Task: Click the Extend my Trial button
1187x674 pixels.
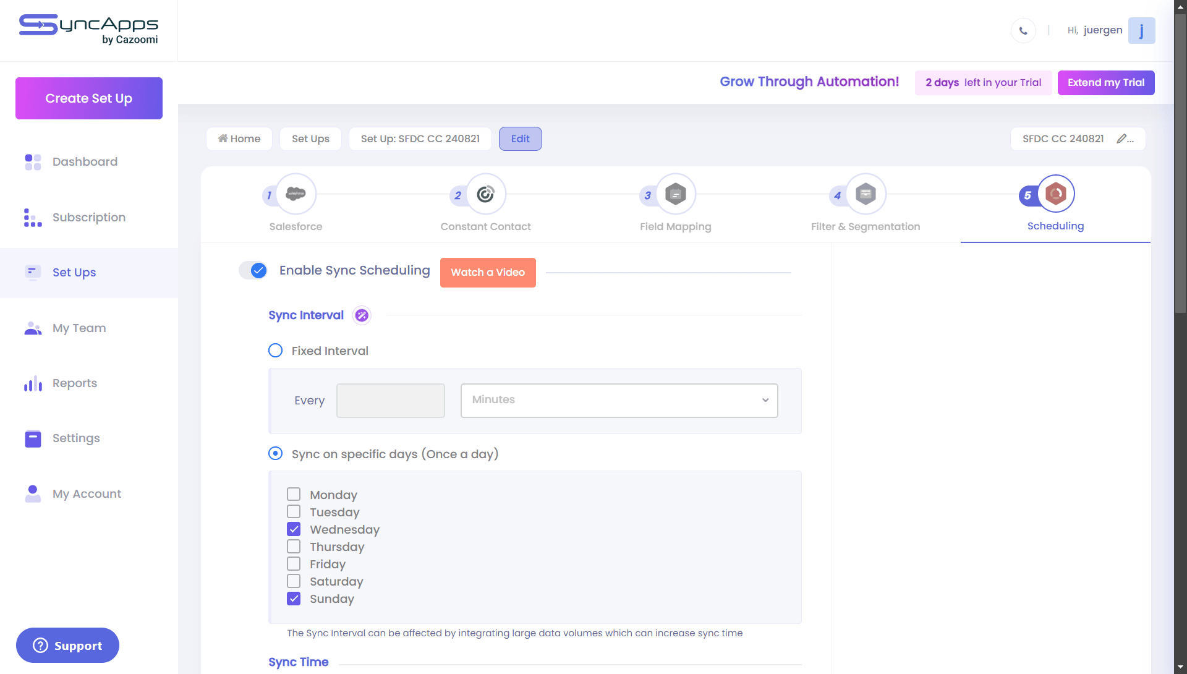Action: [x=1106, y=83]
